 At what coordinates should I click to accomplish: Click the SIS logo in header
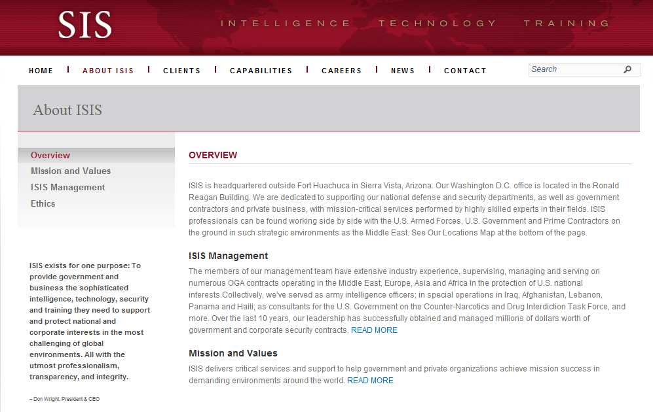click(85, 25)
